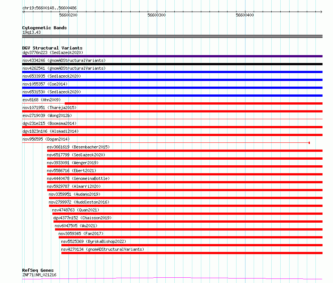Screen dimensions: 333x283
Task: Select the dark purple dgv3776n223 variant bar
Action: pyautogui.click(x=172, y=56)
